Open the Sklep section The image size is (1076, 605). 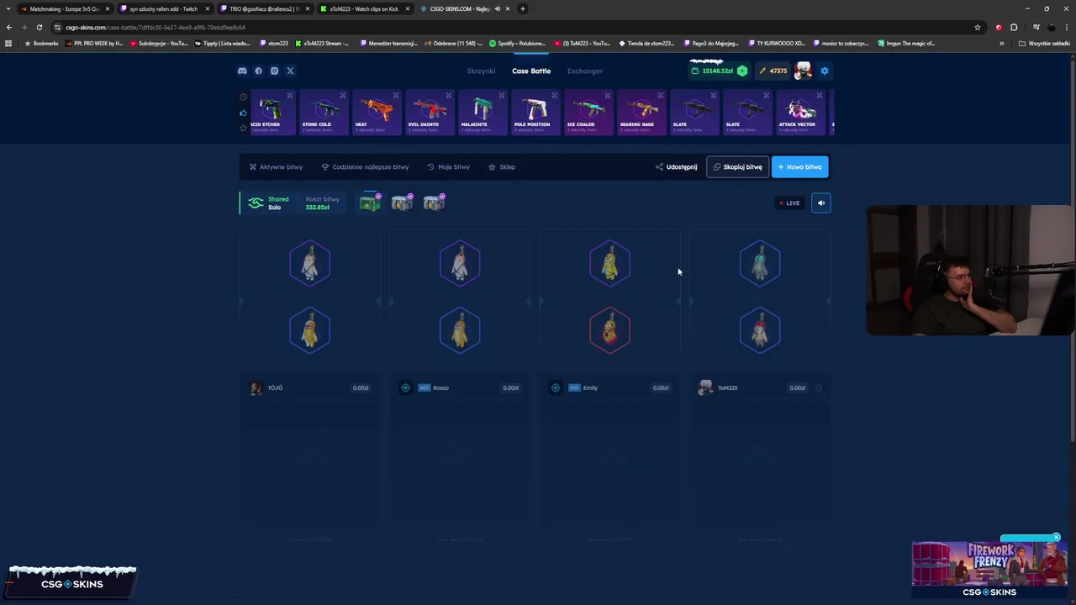tap(502, 166)
